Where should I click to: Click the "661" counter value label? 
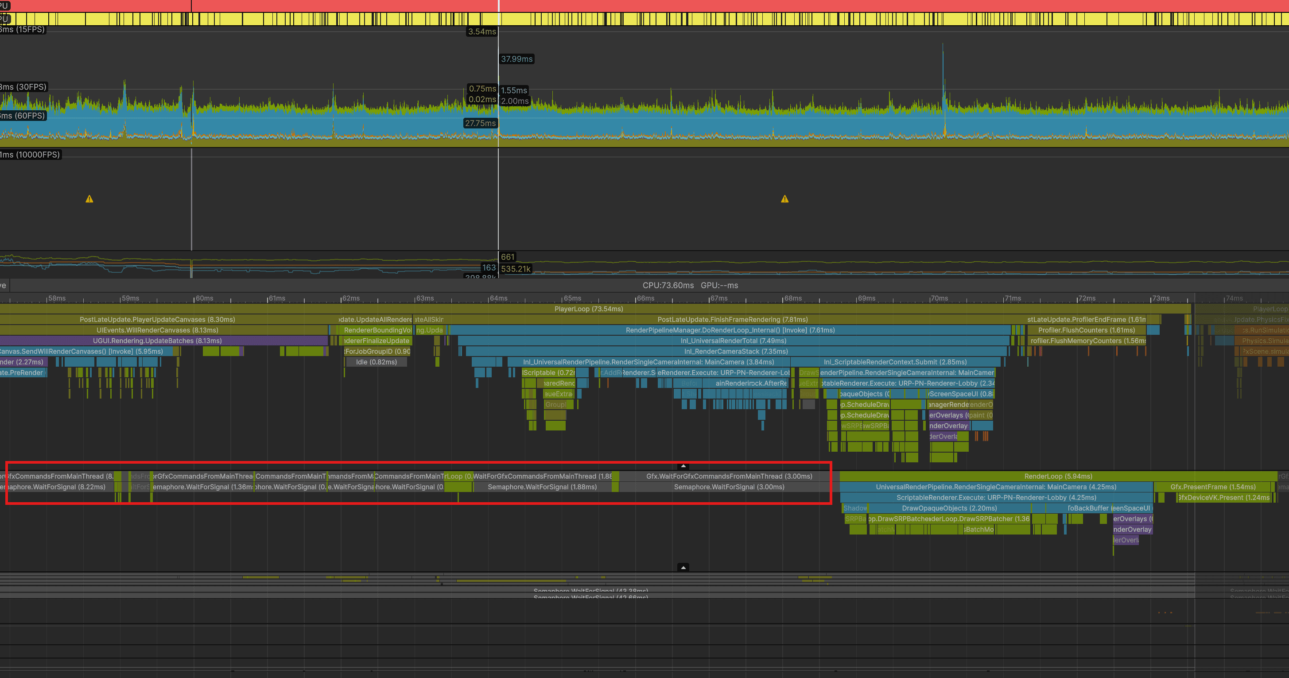point(508,257)
